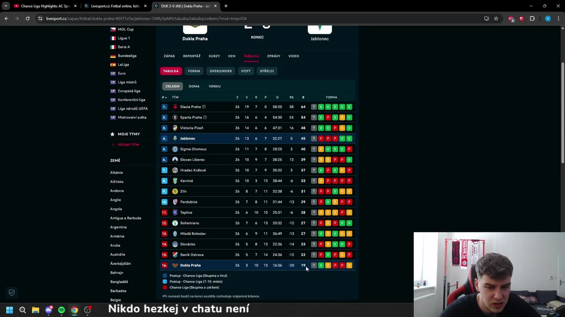Open File Explorer from the taskbar

(x=35, y=310)
